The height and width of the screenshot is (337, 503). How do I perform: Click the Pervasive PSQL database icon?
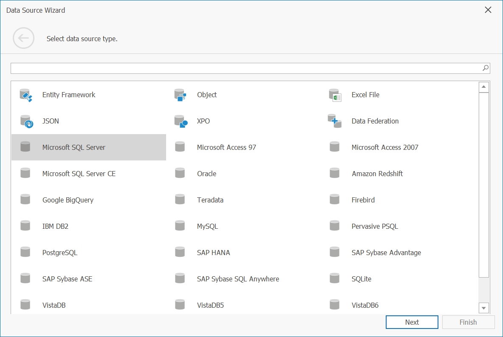tap(335, 225)
